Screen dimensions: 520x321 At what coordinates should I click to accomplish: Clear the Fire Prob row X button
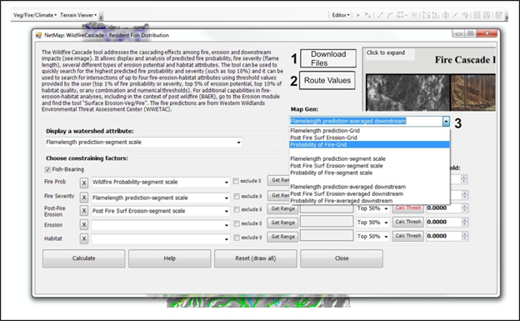coord(84,183)
